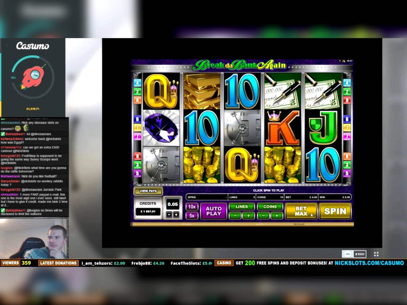Click the CREDITS balance display
Image resolution: width=407 pixels, height=305 pixels.
tap(148, 208)
